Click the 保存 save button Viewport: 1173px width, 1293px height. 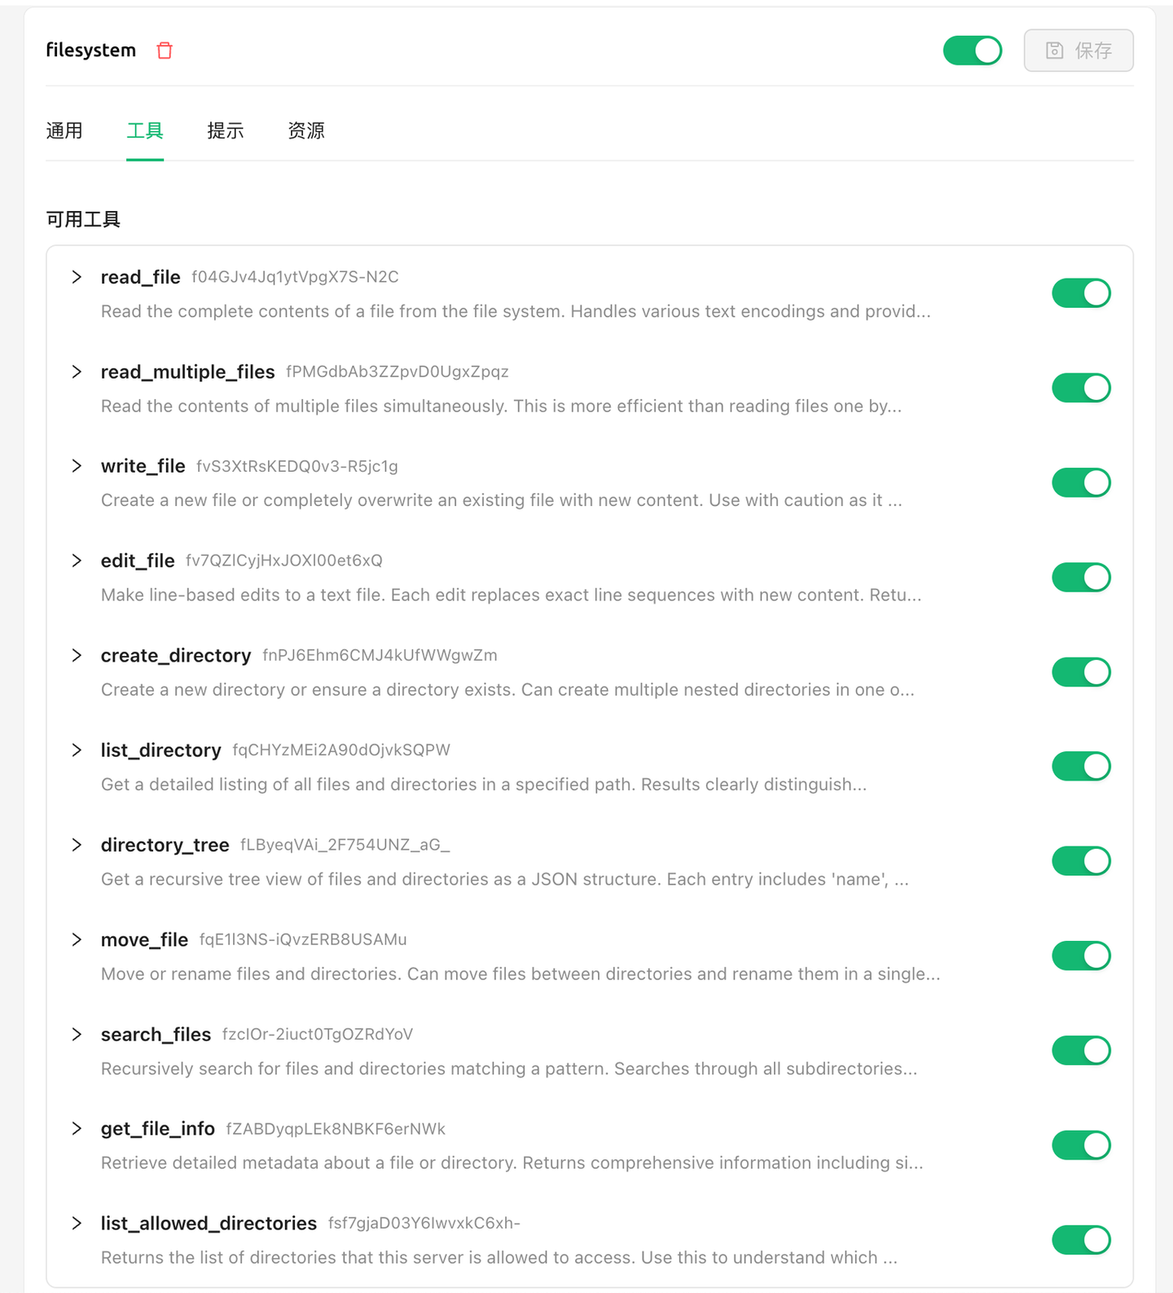tap(1078, 51)
